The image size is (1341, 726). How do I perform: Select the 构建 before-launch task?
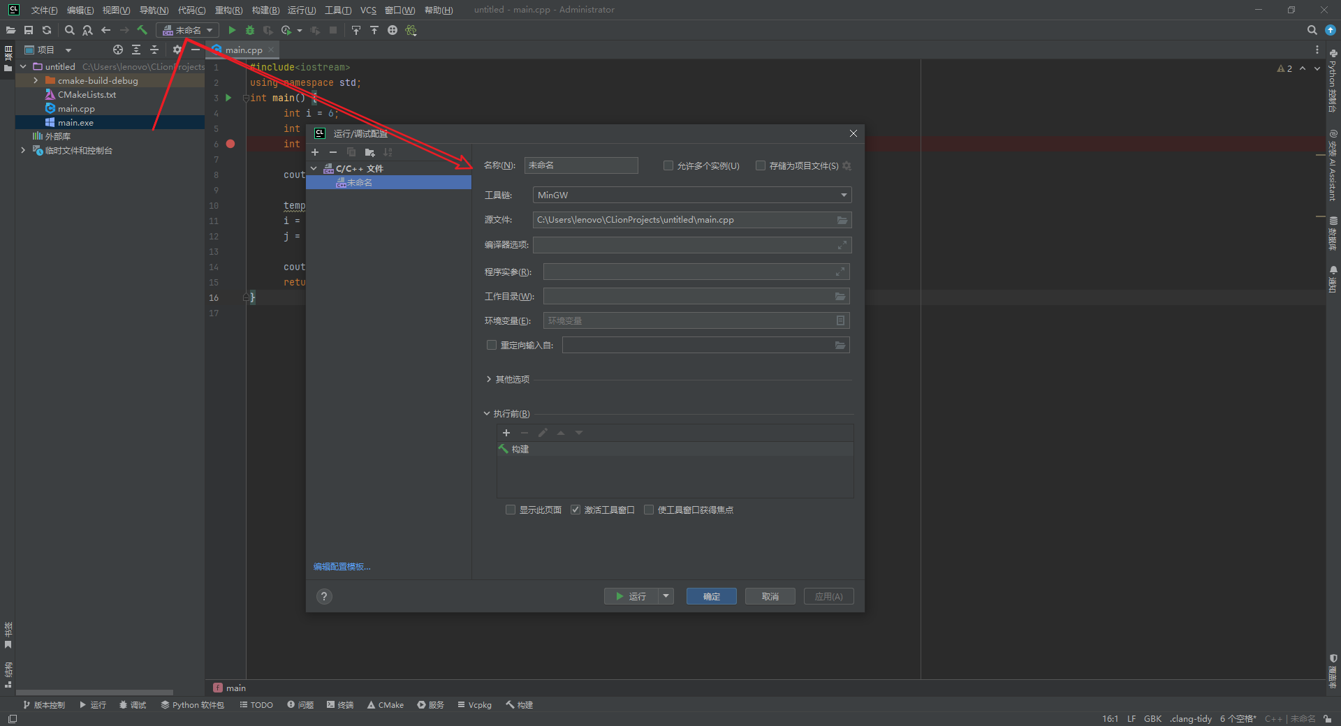675,449
